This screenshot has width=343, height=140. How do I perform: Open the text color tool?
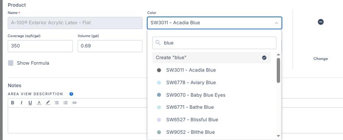tap(39, 103)
